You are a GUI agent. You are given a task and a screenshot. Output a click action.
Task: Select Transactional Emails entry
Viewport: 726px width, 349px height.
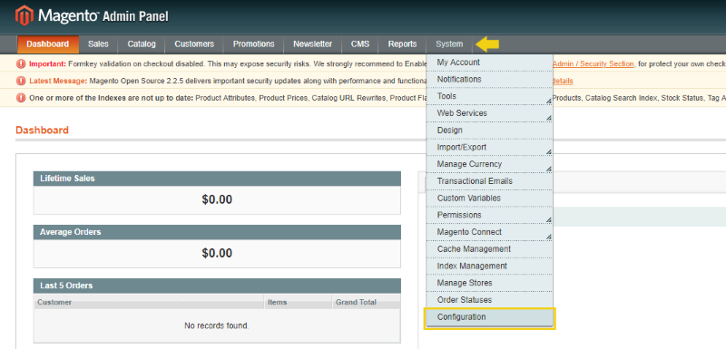coord(489,181)
